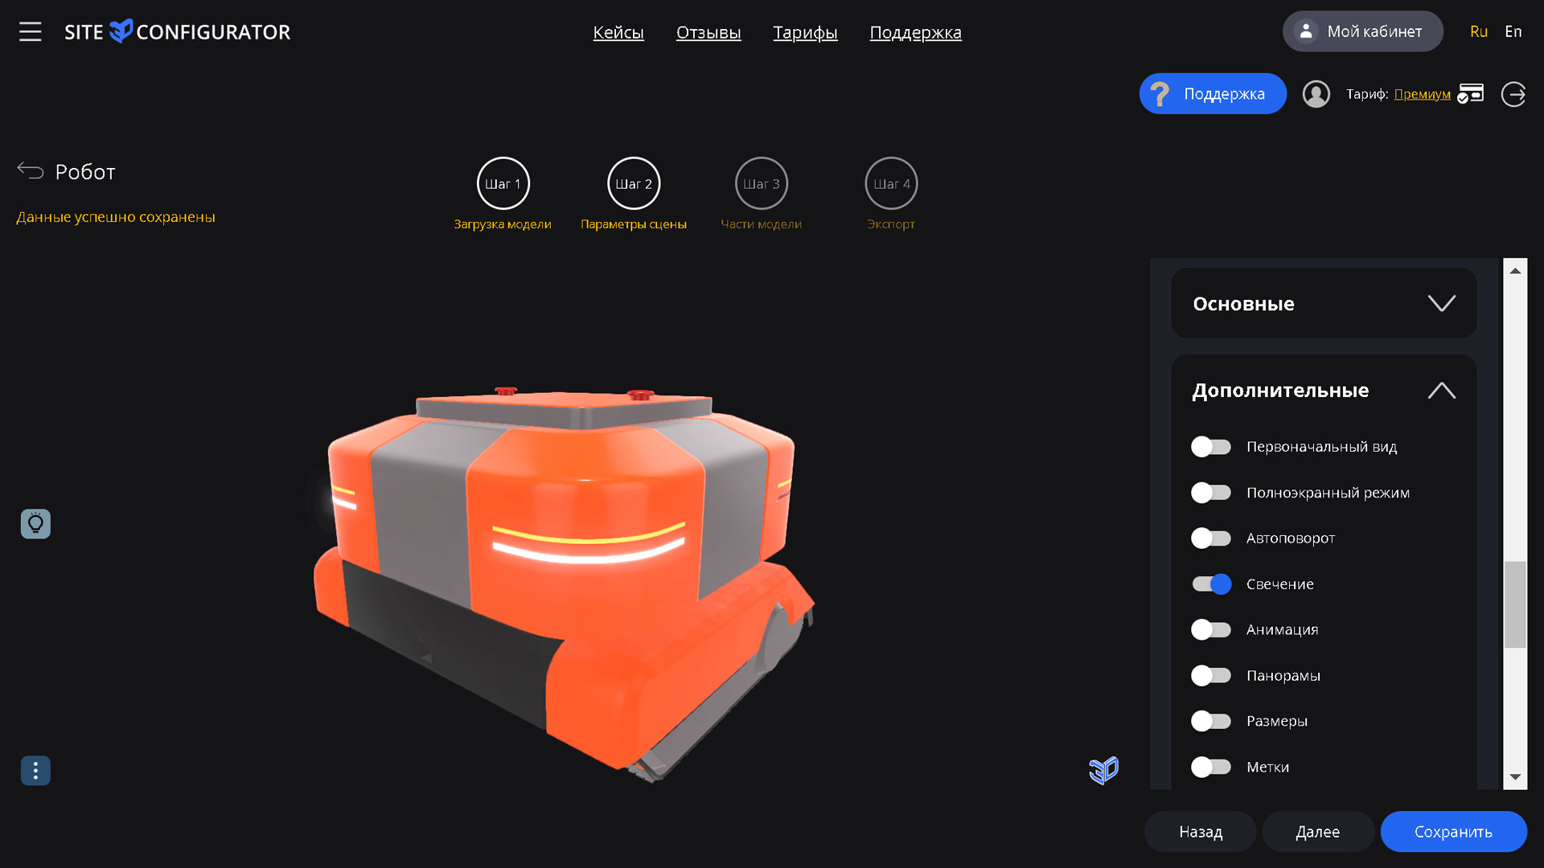Screen dimensions: 1544x868
Task: Disable the Свечение toggle
Action: coord(1211,584)
